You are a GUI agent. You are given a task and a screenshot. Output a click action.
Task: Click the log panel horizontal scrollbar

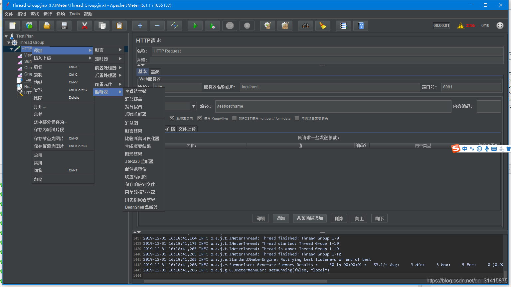(235, 281)
